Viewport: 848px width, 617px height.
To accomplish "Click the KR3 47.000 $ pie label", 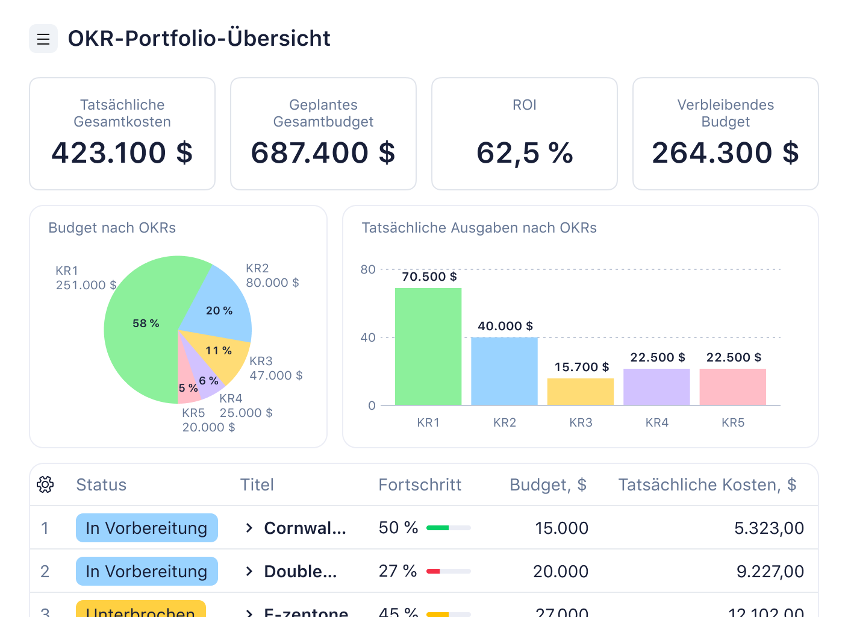I will pos(276,368).
